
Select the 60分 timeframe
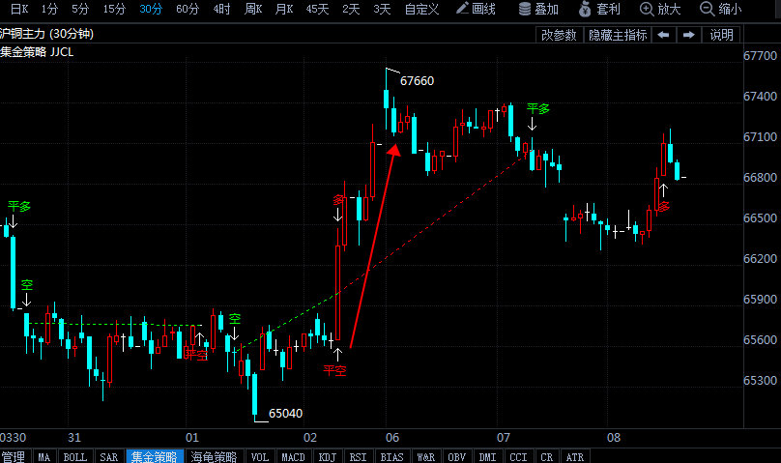pyautogui.click(x=188, y=9)
